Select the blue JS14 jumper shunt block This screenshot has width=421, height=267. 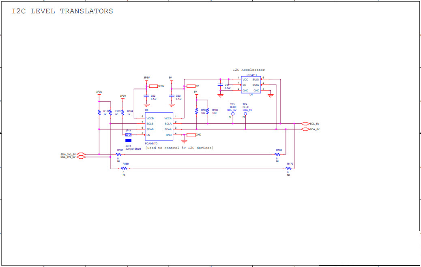129,140
